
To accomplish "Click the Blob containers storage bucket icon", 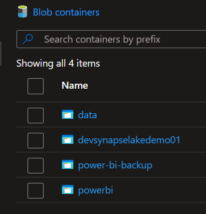I will [23, 12].
